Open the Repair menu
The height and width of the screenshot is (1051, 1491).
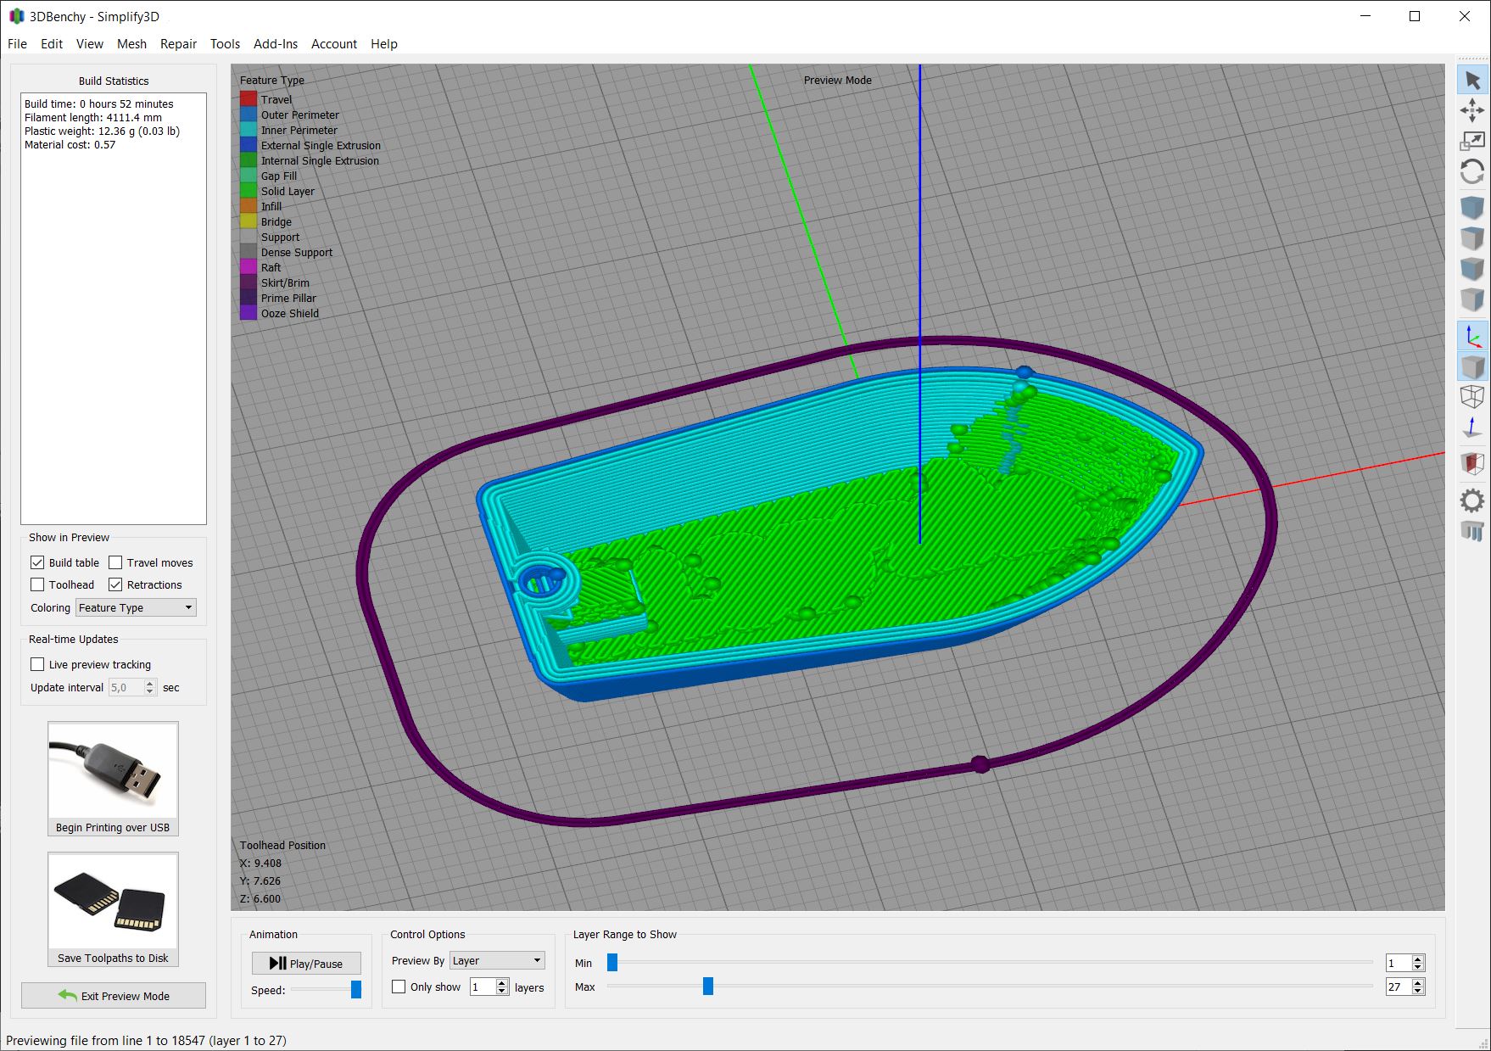coord(178,43)
